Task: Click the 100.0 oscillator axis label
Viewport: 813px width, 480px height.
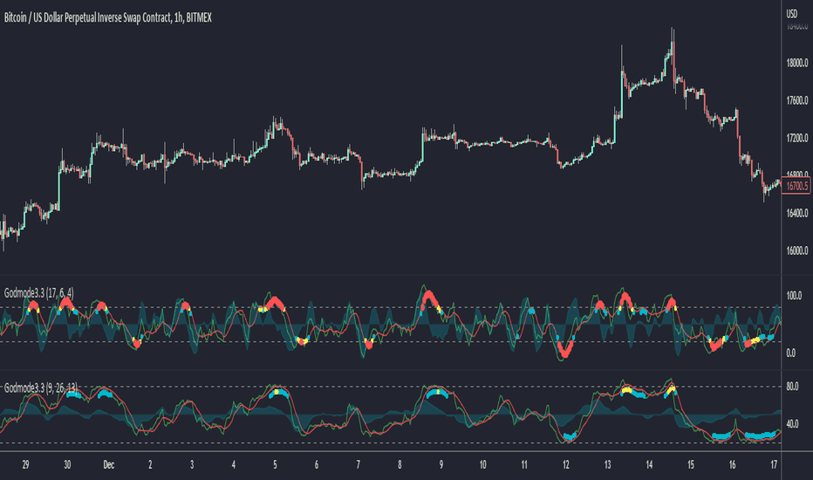Action: click(794, 297)
